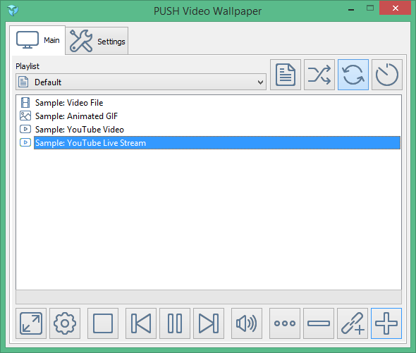The height and width of the screenshot is (353, 416).
Task: Click play icon beside YouTube Video
Action: point(25,129)
